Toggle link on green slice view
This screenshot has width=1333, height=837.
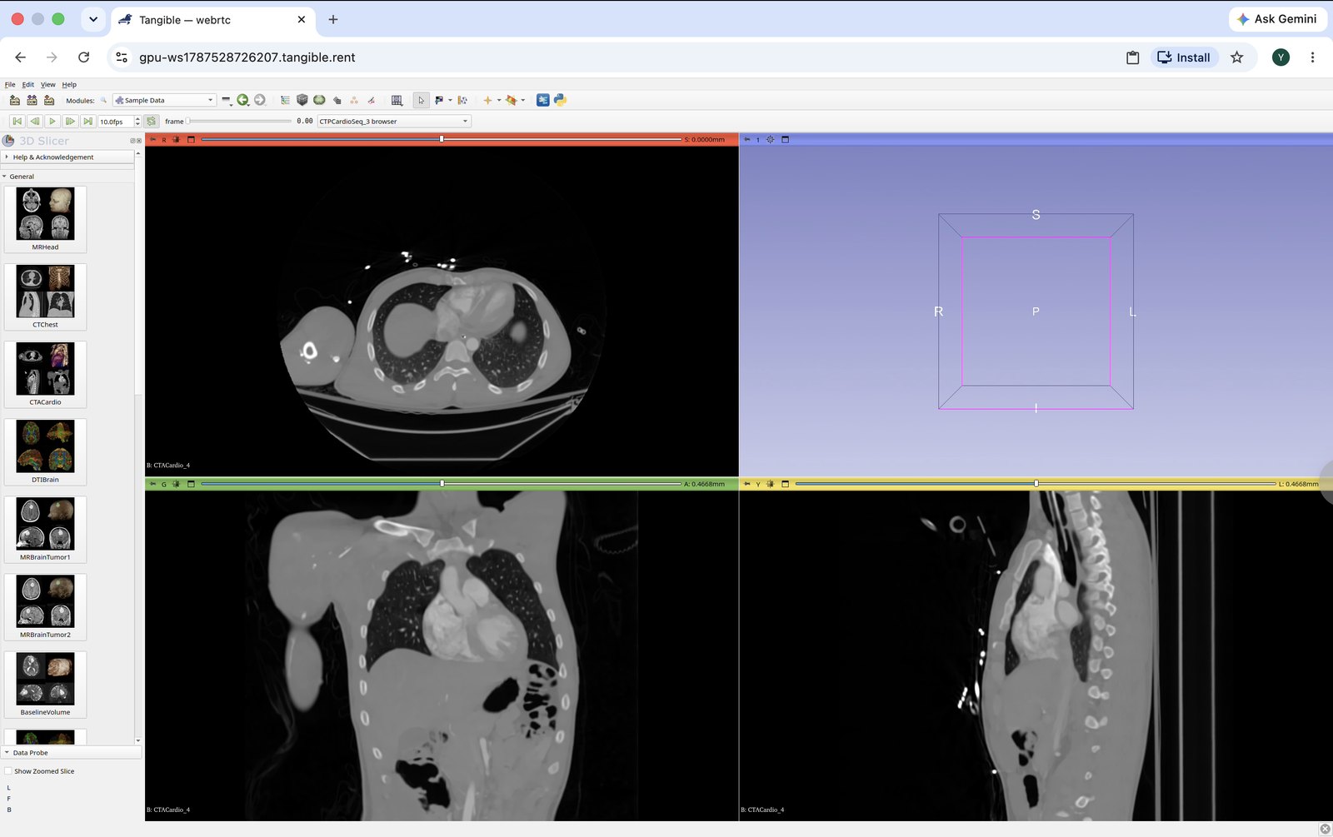point(176,484)
